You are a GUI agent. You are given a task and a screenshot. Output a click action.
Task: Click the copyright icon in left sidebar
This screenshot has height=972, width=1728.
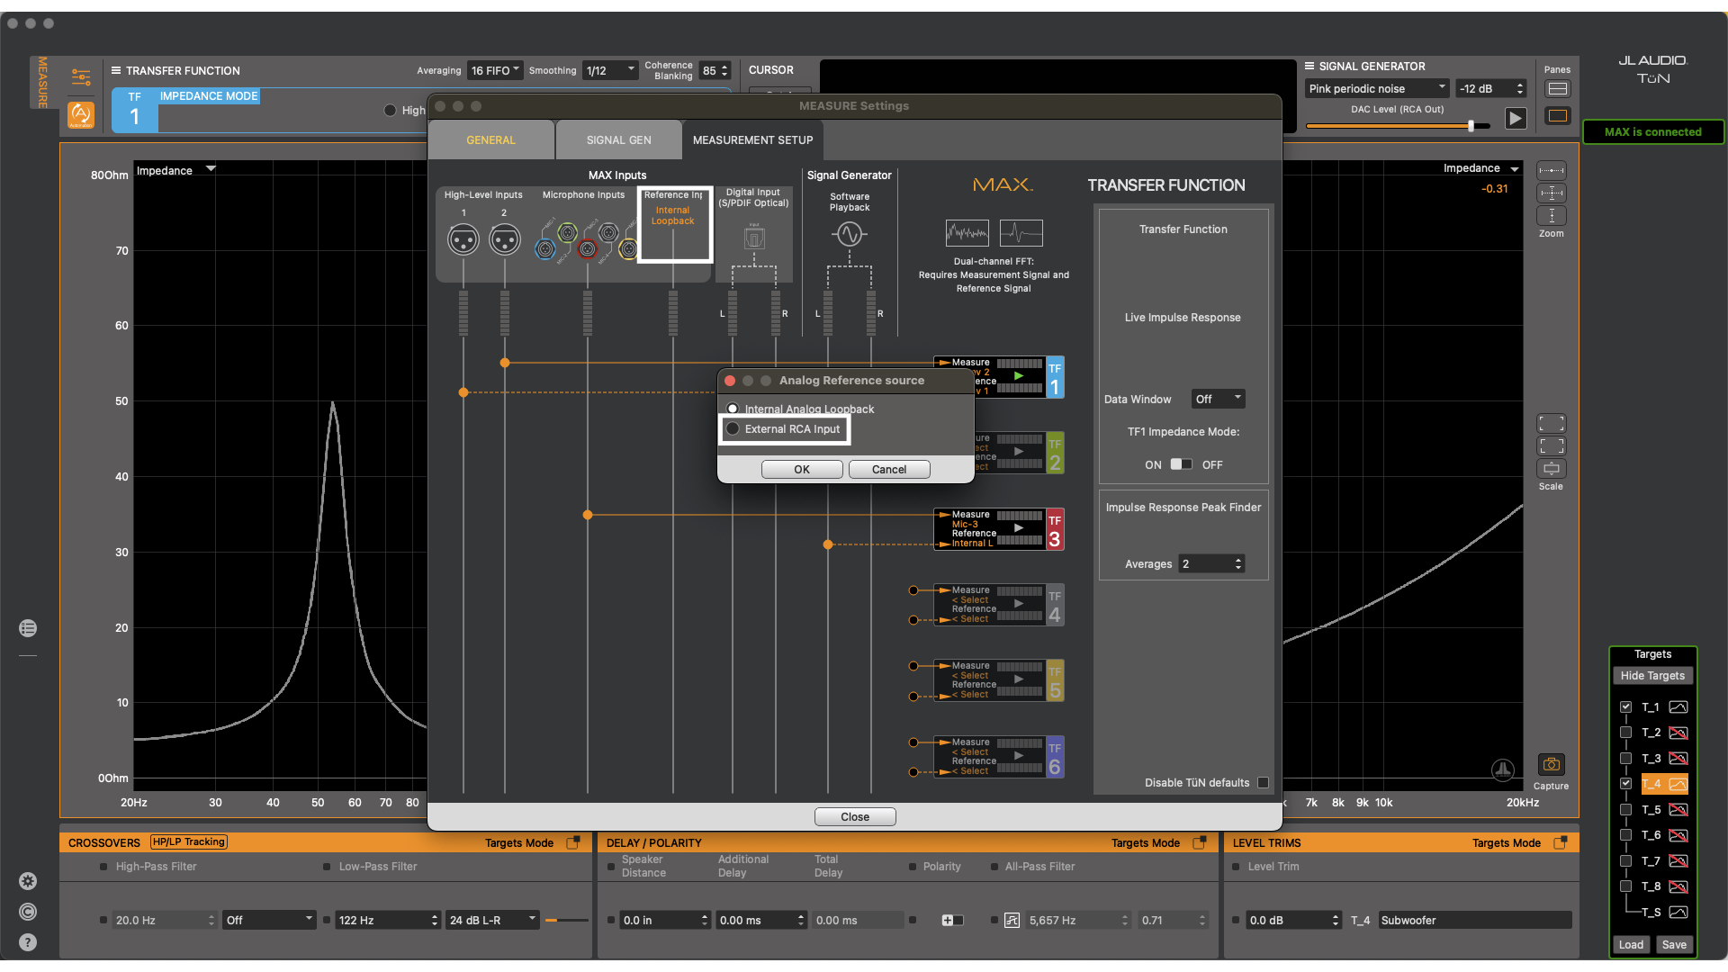tap(28, 912)
